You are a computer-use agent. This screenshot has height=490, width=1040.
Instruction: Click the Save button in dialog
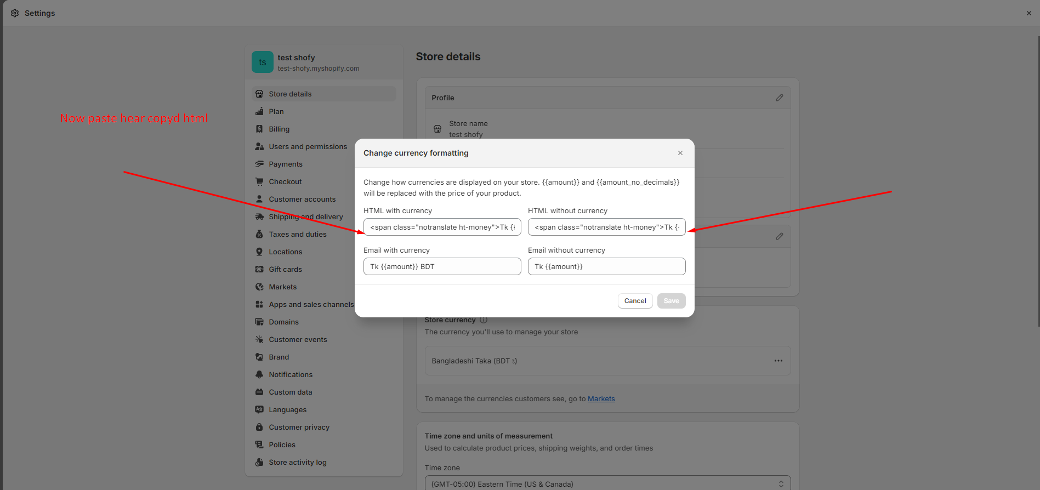pos(671,301)
